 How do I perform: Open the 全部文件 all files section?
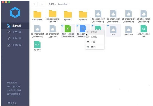point(15,26)
